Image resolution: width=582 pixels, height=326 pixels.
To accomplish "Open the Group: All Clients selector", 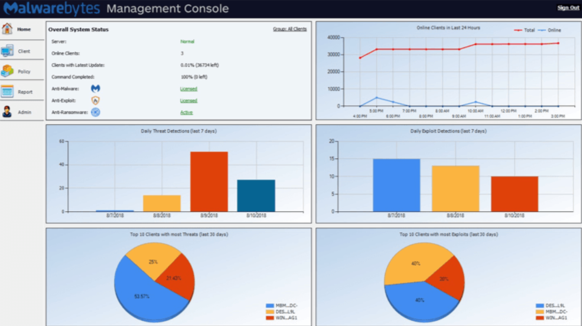I will [x=289, y=29].
